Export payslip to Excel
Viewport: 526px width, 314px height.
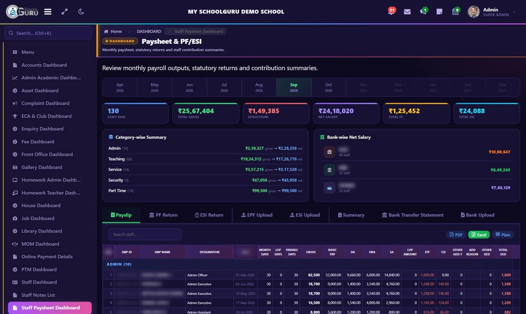[x=479, y=235]
